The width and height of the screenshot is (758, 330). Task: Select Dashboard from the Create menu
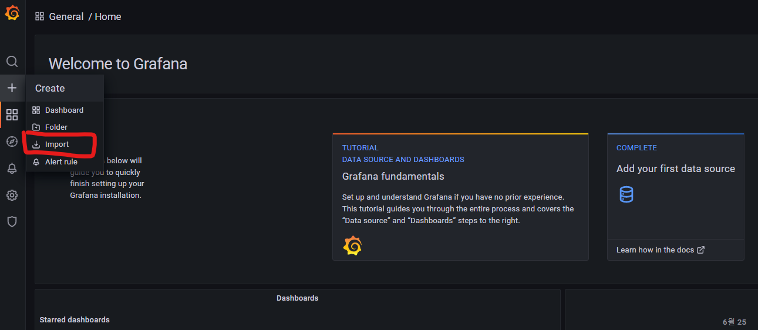65,110
